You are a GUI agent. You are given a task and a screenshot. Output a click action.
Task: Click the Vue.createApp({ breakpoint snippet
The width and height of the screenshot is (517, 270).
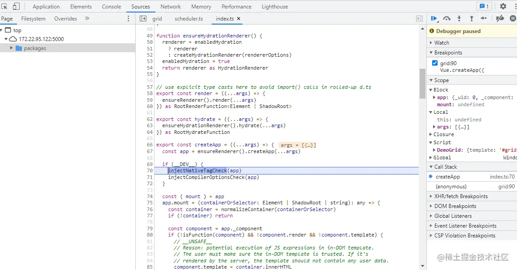[x=462, y=70]
